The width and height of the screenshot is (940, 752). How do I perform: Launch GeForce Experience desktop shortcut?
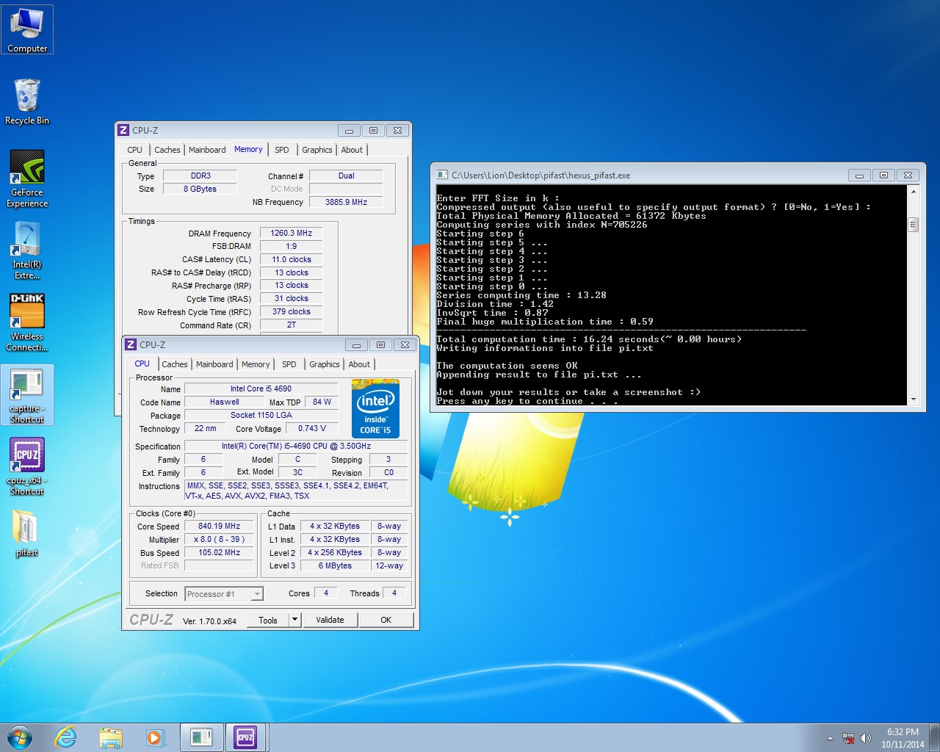tap(27, 179)
